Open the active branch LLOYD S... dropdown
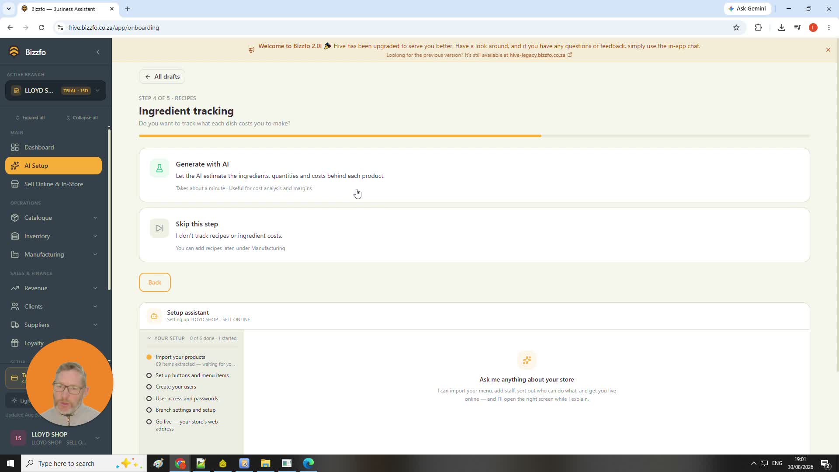The image size is (839, 472). (55, 90)
